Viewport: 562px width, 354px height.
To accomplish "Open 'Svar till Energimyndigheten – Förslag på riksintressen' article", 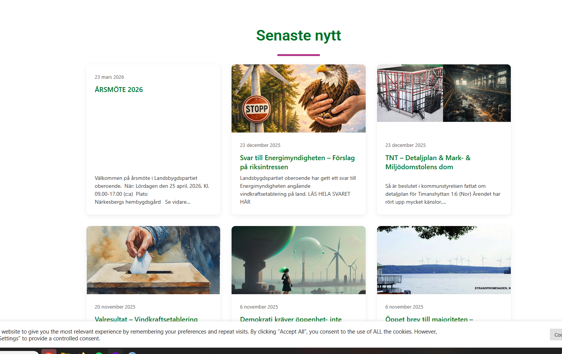I will point(297,162).
